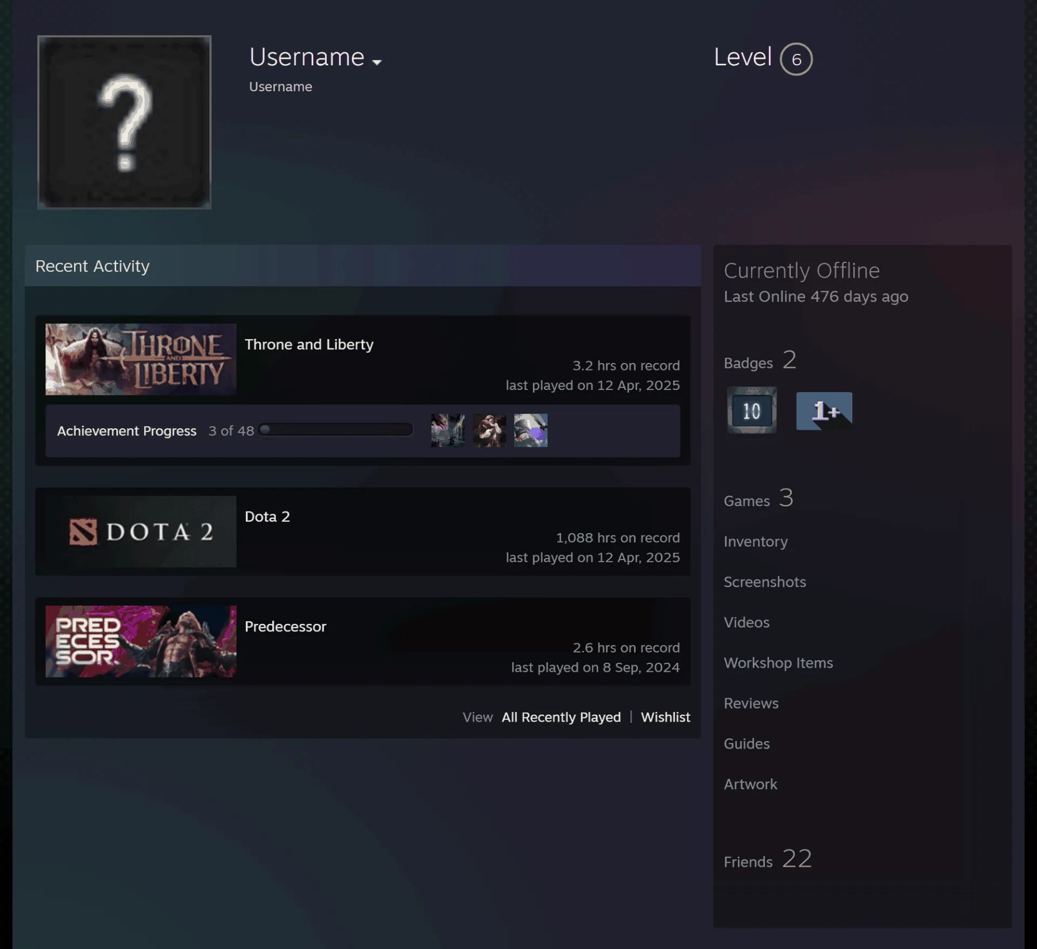Click the 'Currently Offline' status text

802,271
